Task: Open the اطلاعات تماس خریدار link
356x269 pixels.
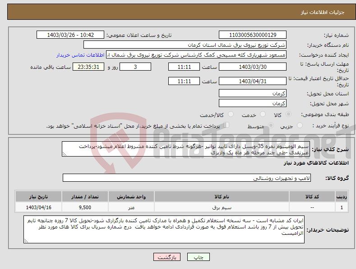Action: pos(80,55)
